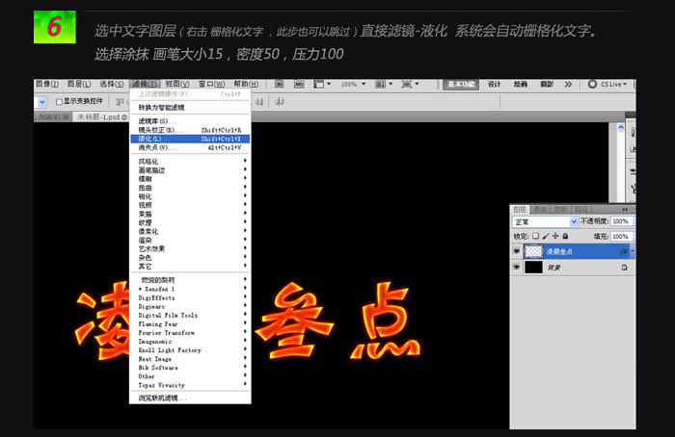
Task: Enable the 显示变换控件 checkbox
Action: (x=58, y=101)
